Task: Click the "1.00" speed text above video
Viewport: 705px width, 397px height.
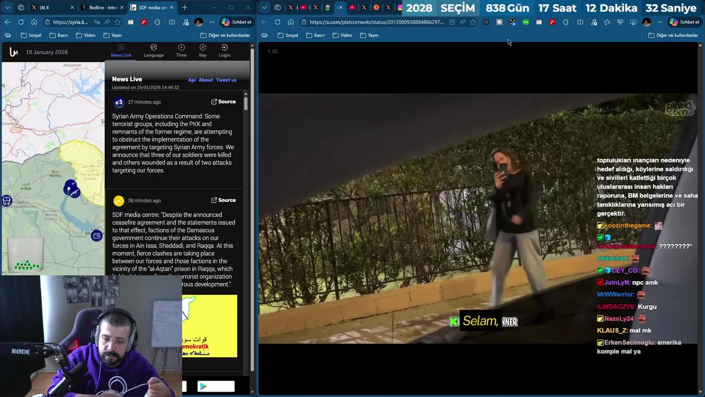Action: click(273, 51)
